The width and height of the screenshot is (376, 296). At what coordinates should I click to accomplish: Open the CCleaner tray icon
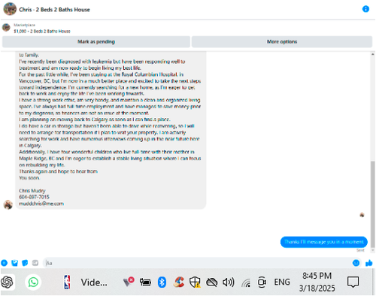coord(178,282)
